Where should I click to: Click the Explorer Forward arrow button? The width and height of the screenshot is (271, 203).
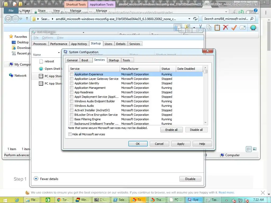click(15, 19)
